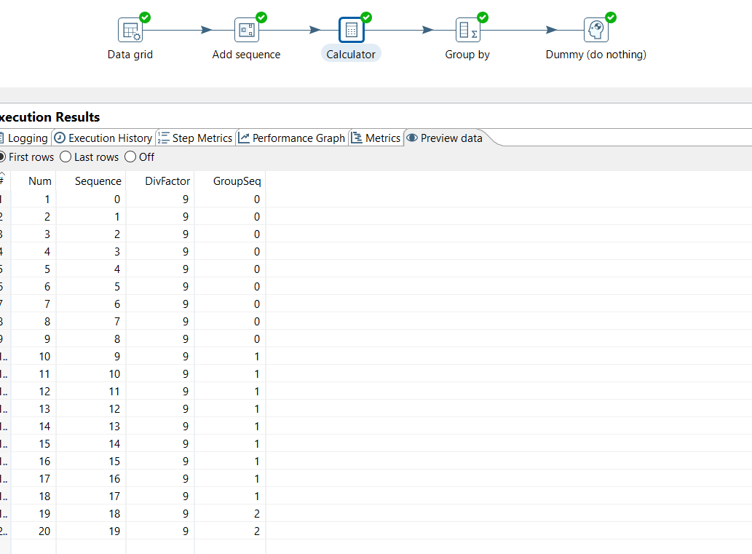Open the Step Metrics tab
The height and width of the screenshot is (554, 752).
194,138
